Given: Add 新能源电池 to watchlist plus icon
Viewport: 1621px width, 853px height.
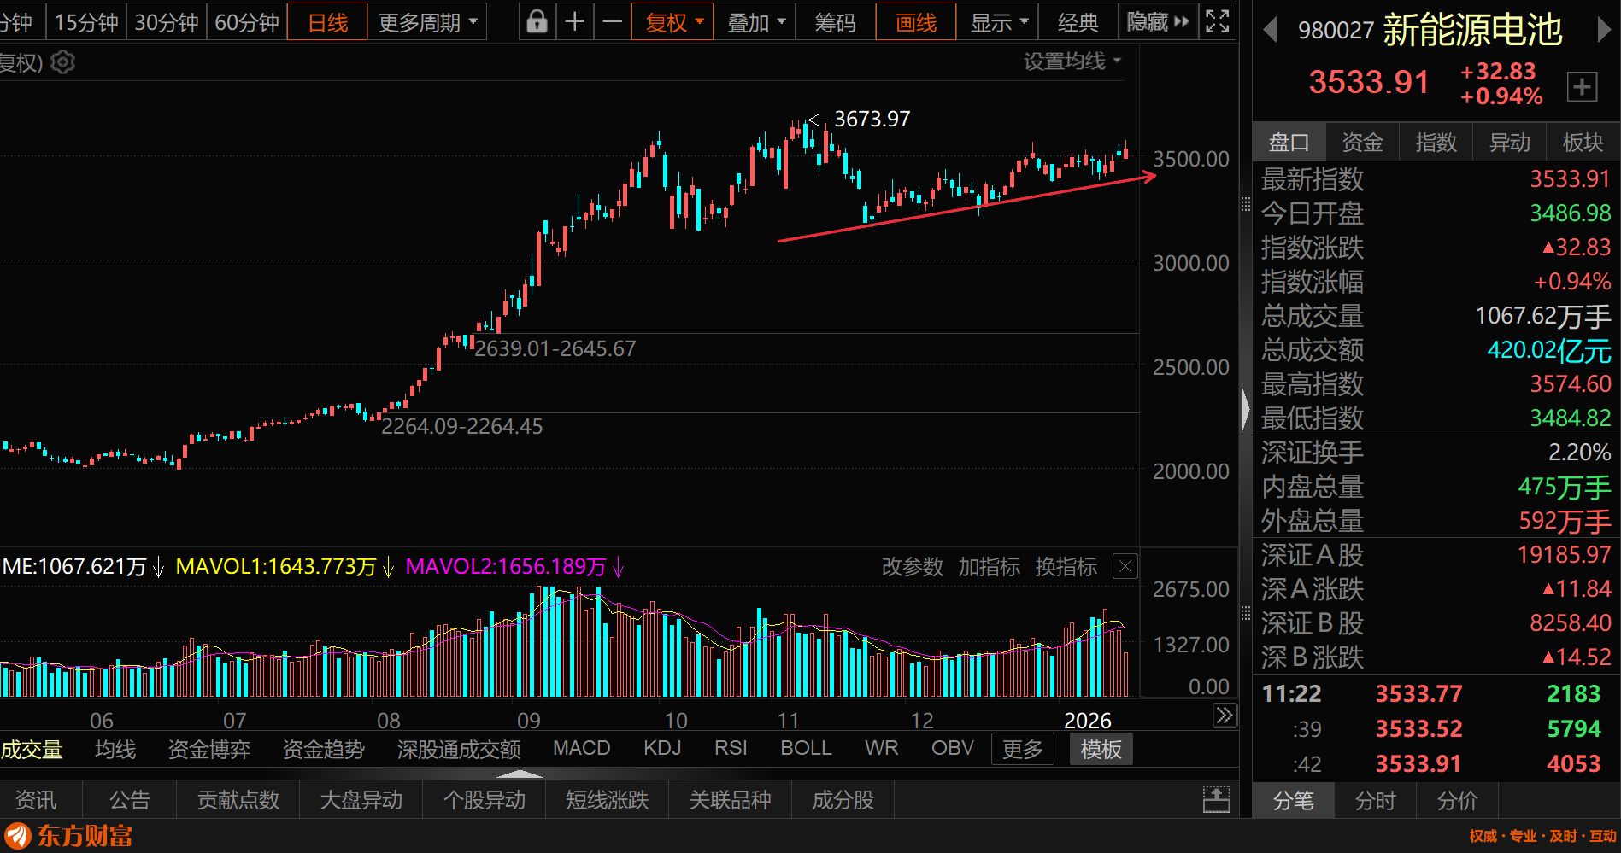Looking at the screenshot, I should [x=1583, y=86].
